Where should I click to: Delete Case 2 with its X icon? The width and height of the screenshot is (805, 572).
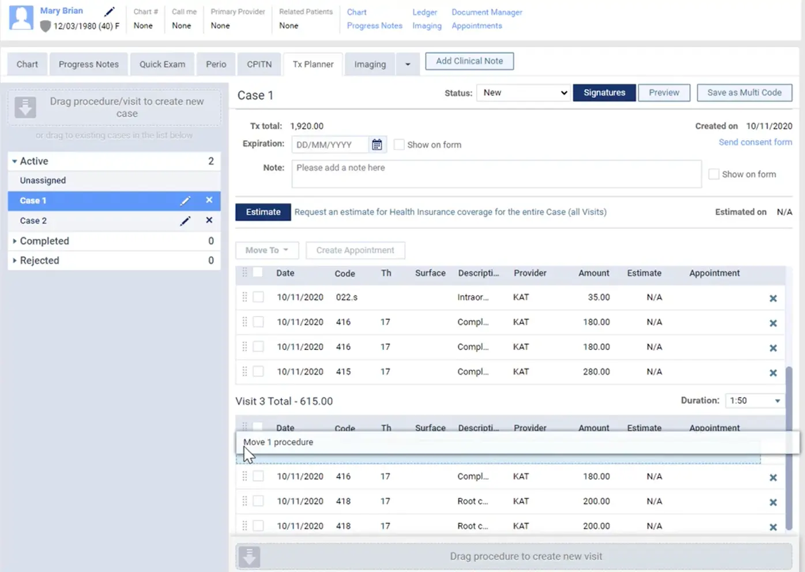[x=209, y=220]
